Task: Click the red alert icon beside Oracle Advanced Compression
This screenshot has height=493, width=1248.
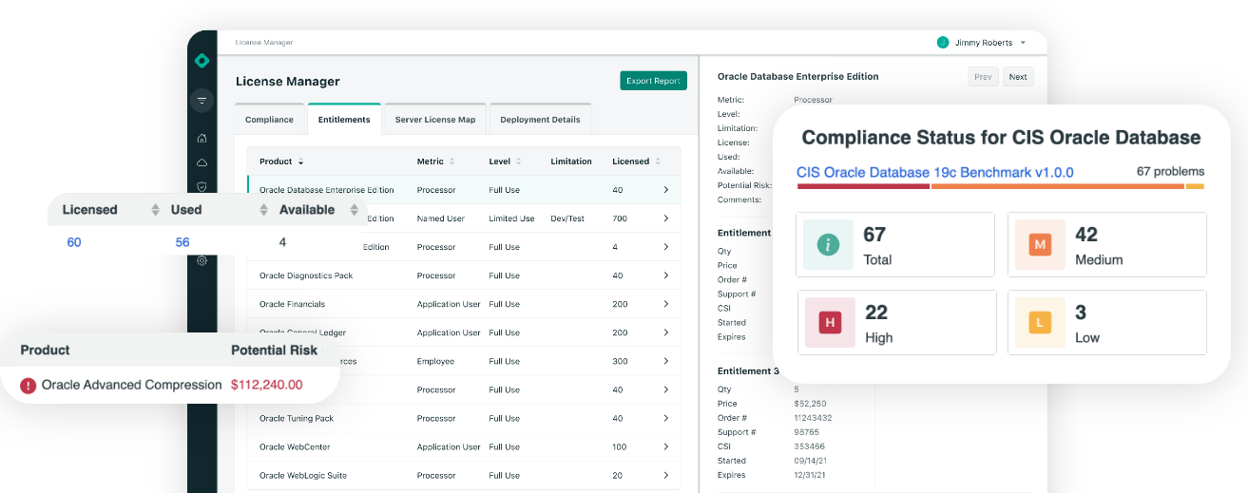Action: (x=29, y=386)
